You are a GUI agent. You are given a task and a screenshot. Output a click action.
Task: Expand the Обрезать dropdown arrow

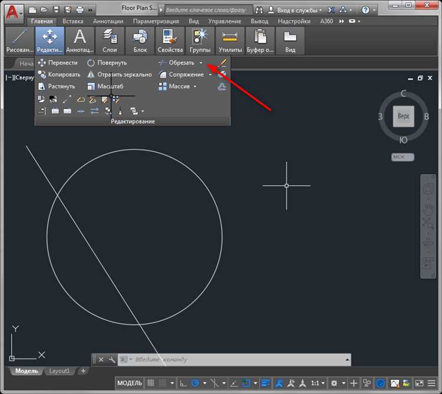[200, 63]
